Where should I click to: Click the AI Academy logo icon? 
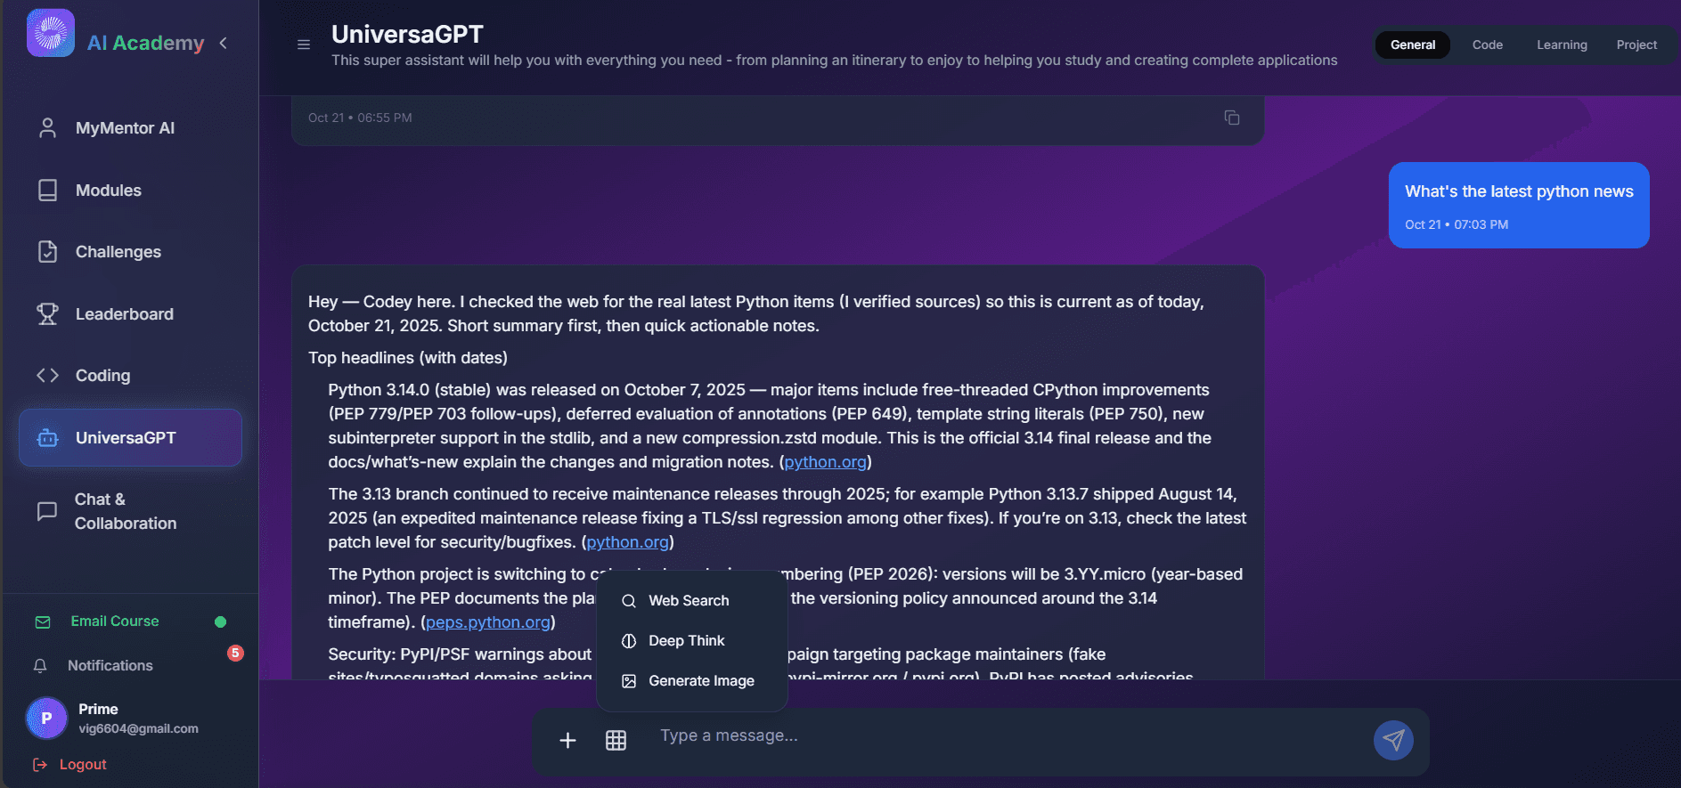coord(51,33)
